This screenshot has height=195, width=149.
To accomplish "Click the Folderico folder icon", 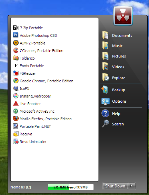I will [16, 58].
